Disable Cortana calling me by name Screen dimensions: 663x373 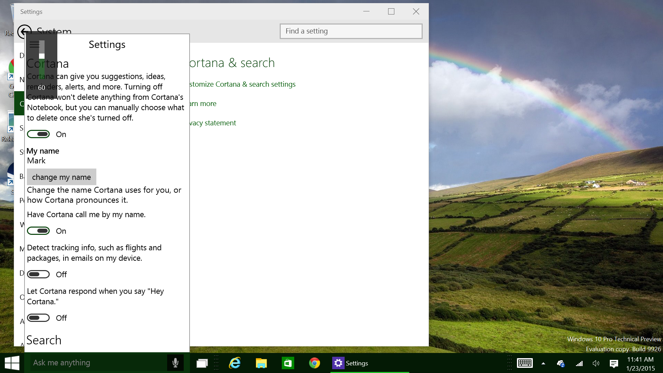click(x=38, y=231)
